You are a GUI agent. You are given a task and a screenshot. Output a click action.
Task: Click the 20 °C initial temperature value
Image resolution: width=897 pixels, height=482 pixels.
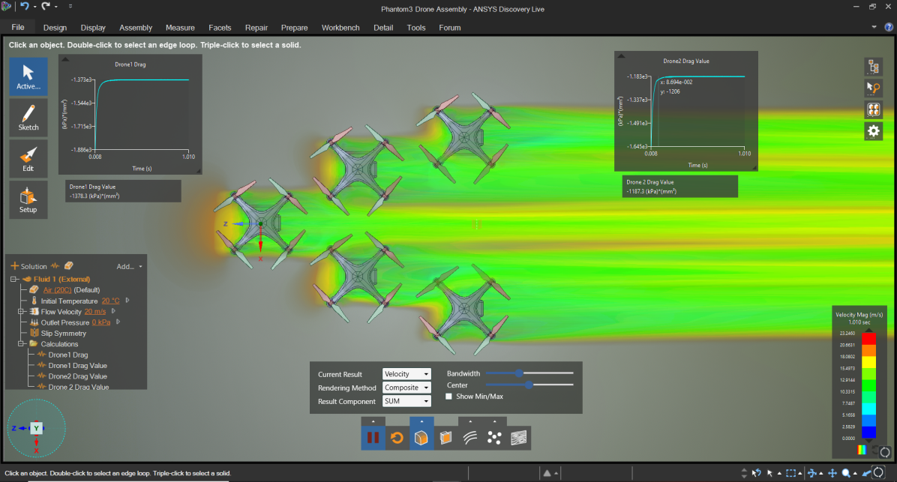pos(110,301)
